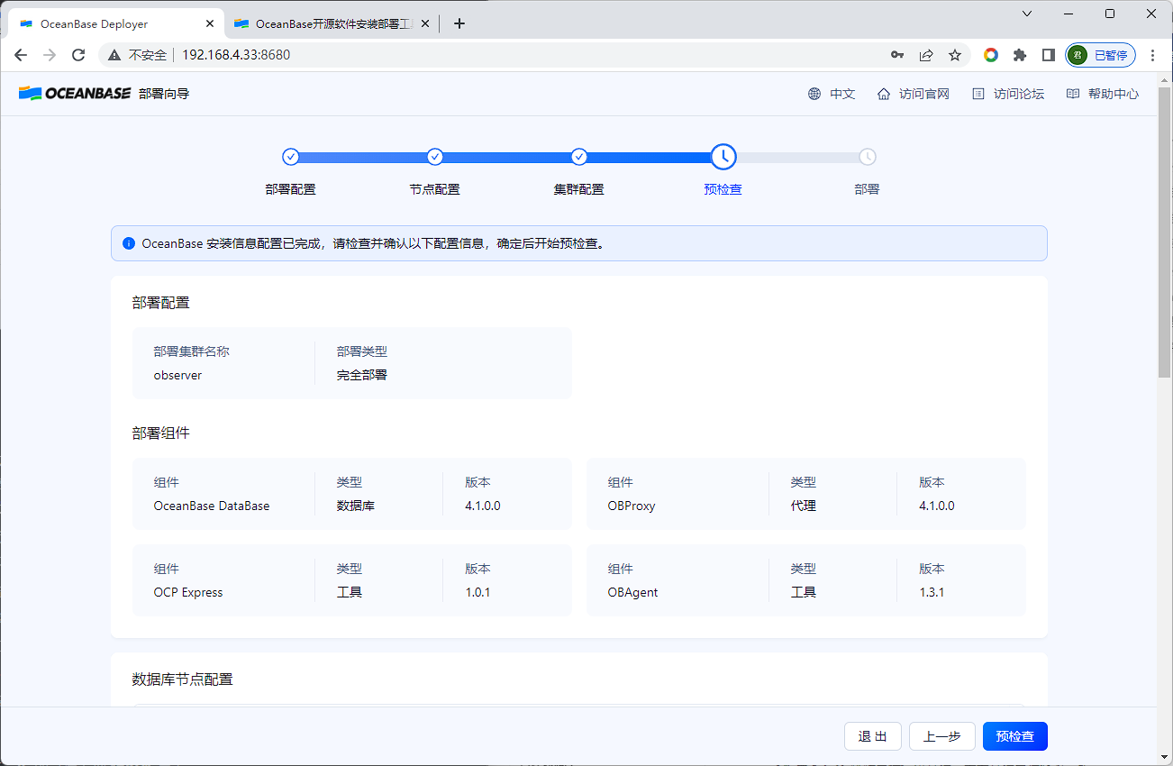Click the not-secure warning triangle icon
This screenshot has height=766, width=1173.
pyautogui.click(x=114, y=55)
